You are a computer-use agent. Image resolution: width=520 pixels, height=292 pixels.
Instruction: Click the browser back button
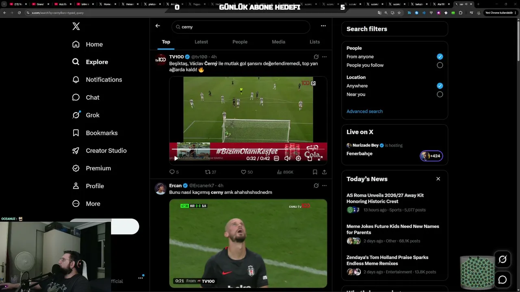tap(4, 13)
